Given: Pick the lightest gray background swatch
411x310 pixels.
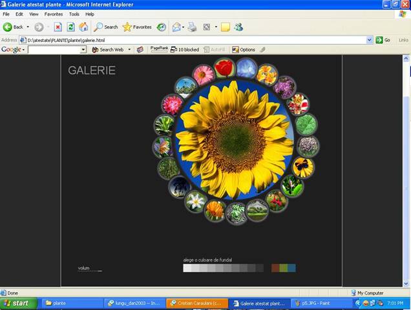Looking at the screenshot, I should pos(187,268).
